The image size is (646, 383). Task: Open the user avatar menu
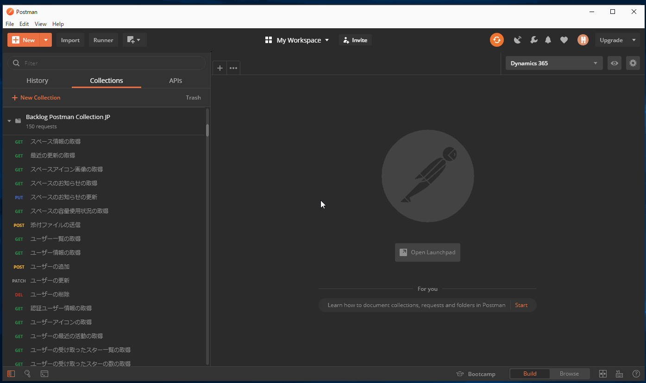(583, 40)
